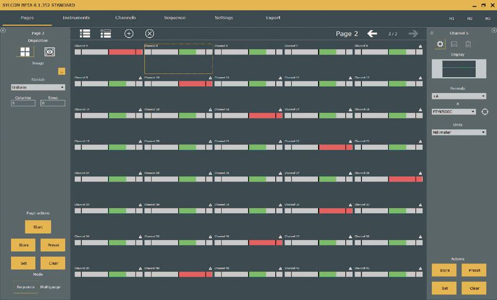This screenshot has width=497, height=300.
Task: Select Sequence mode
Action: [x=25, y=287]
